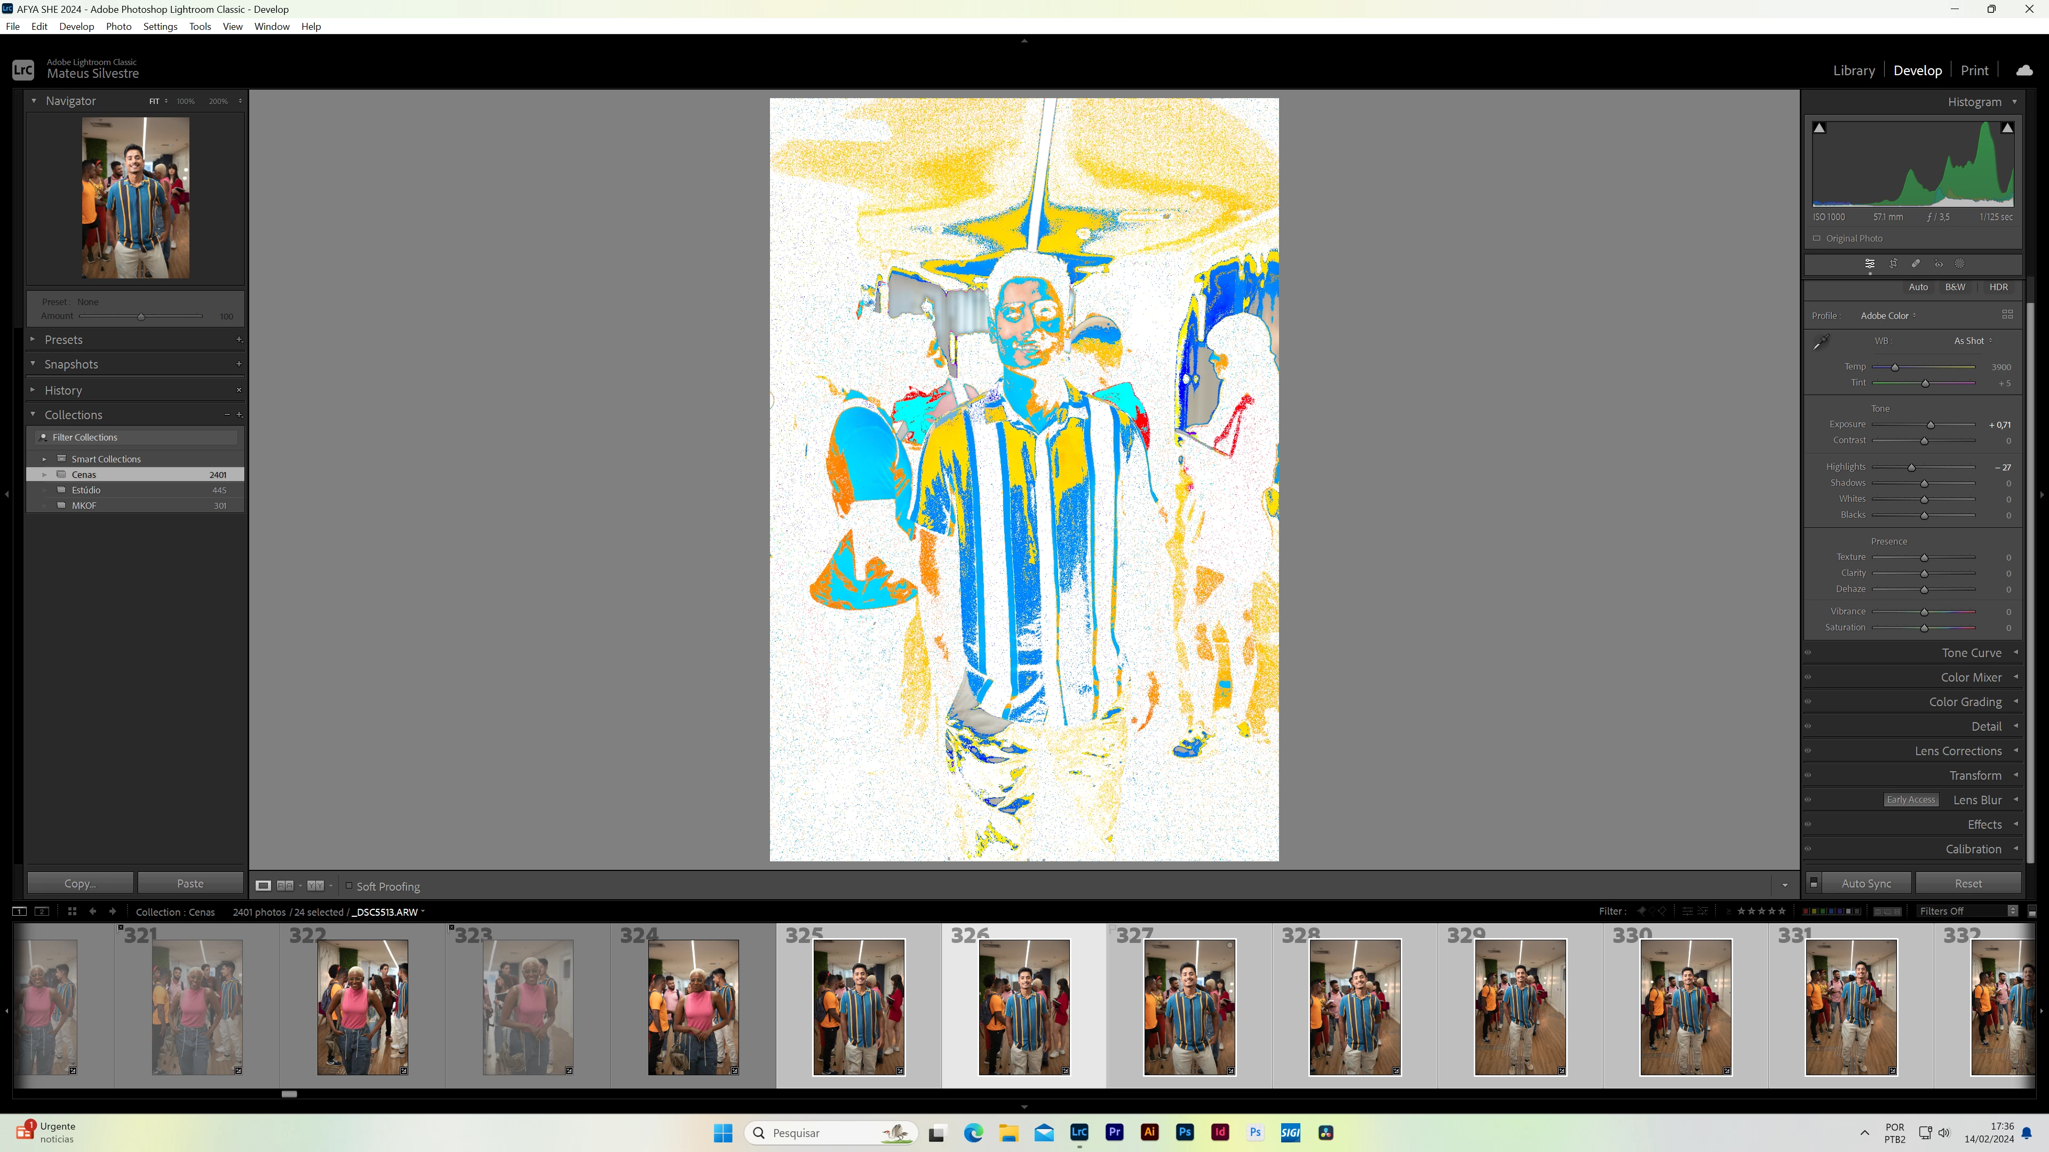The height and width of the screenshot is (1152, 2049).
Task: Open the Red Eye correction tool
Action: point(1939,263)
